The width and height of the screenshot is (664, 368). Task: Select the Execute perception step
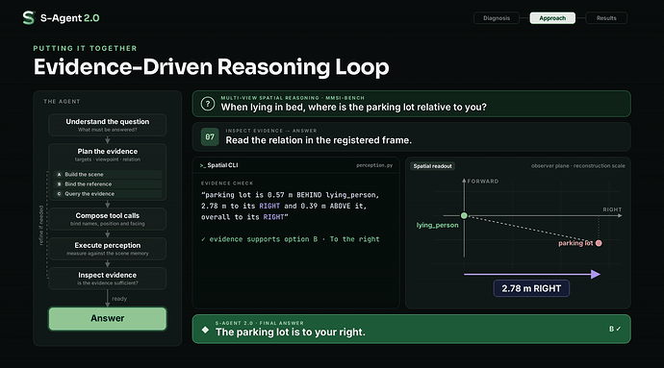(x=108, y=248)
